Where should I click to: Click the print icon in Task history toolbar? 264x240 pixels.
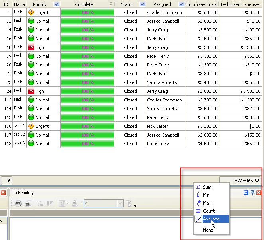click(18, 203)
